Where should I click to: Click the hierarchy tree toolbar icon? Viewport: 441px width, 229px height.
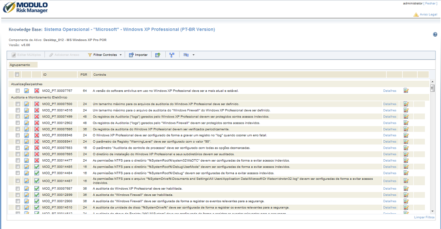click(x=172, y=55)
